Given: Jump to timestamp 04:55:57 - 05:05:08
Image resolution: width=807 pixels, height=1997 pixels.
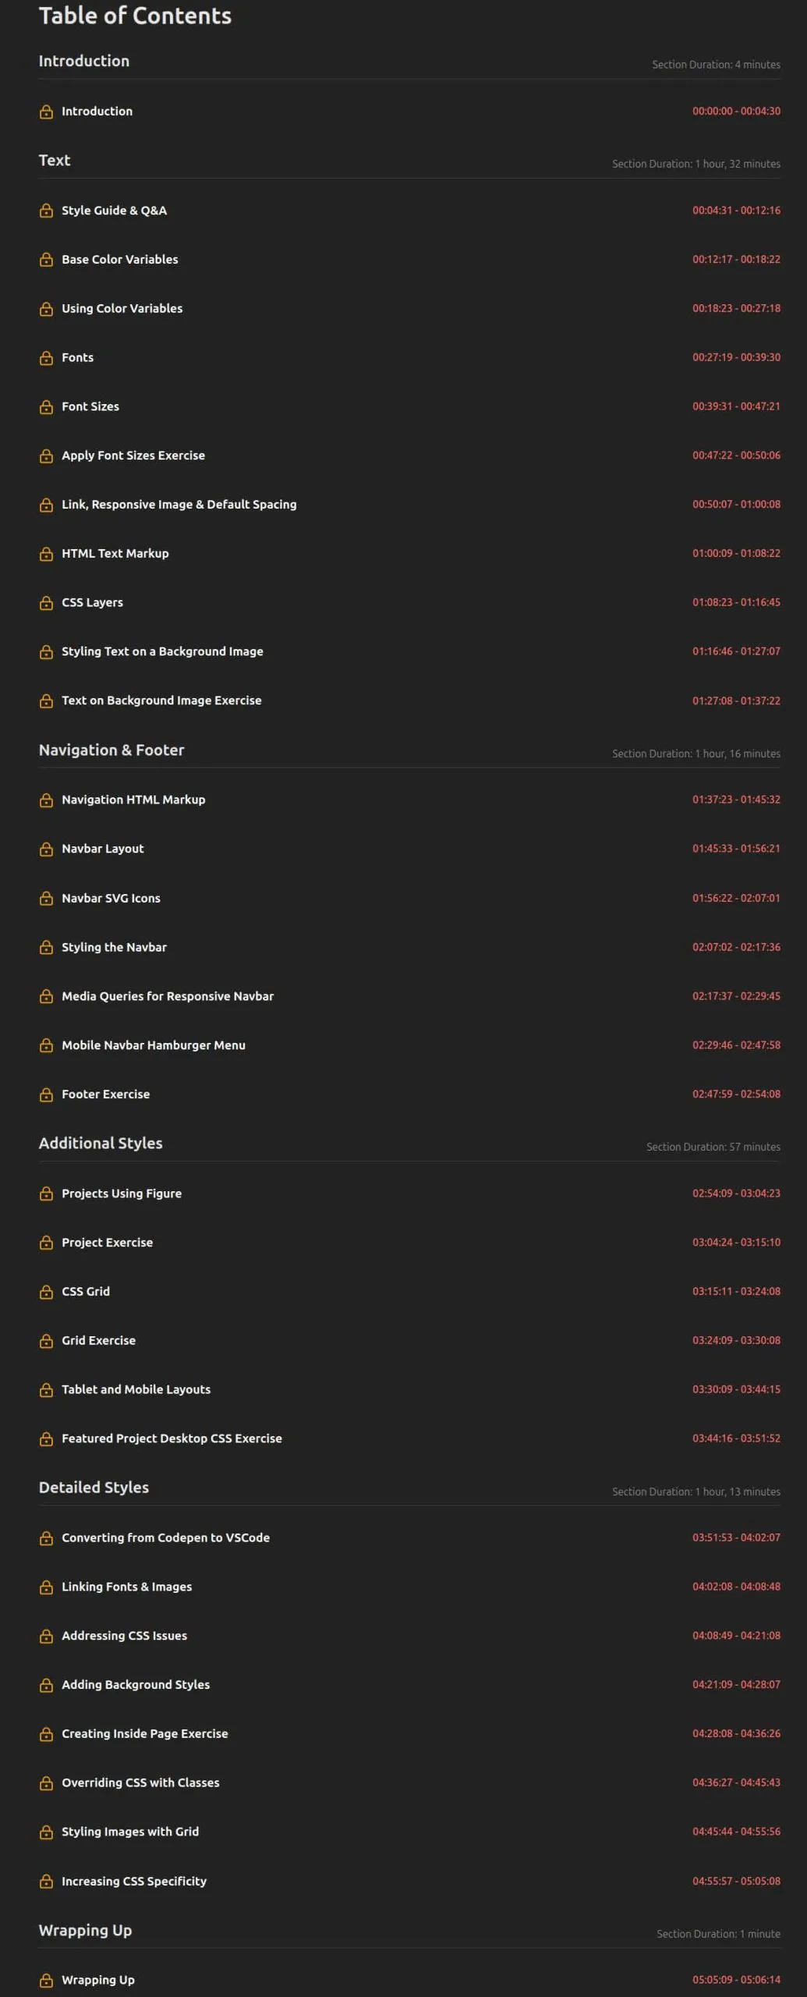Looking at the screenshot, I should click(736, 1882).
